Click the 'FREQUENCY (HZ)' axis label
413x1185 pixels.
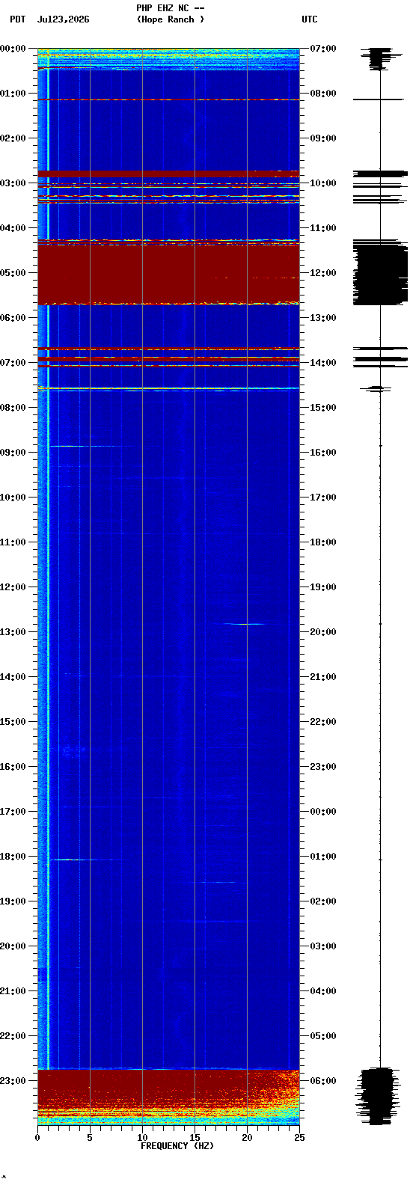pos(177,1146)
